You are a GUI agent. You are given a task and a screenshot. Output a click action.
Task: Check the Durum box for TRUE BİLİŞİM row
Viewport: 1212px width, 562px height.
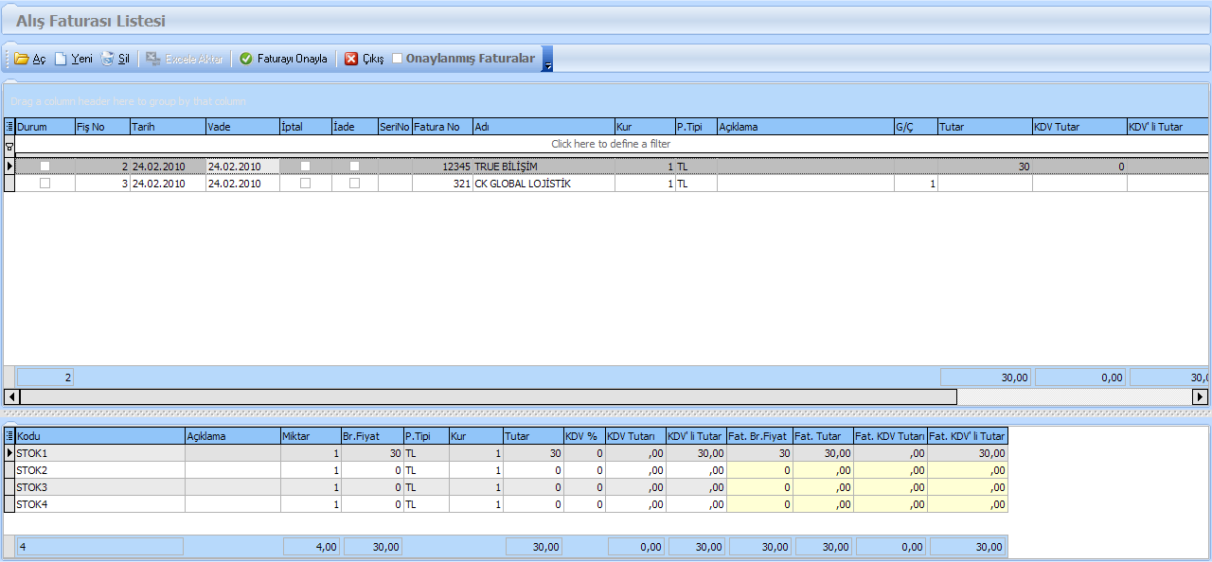(45, 167)
